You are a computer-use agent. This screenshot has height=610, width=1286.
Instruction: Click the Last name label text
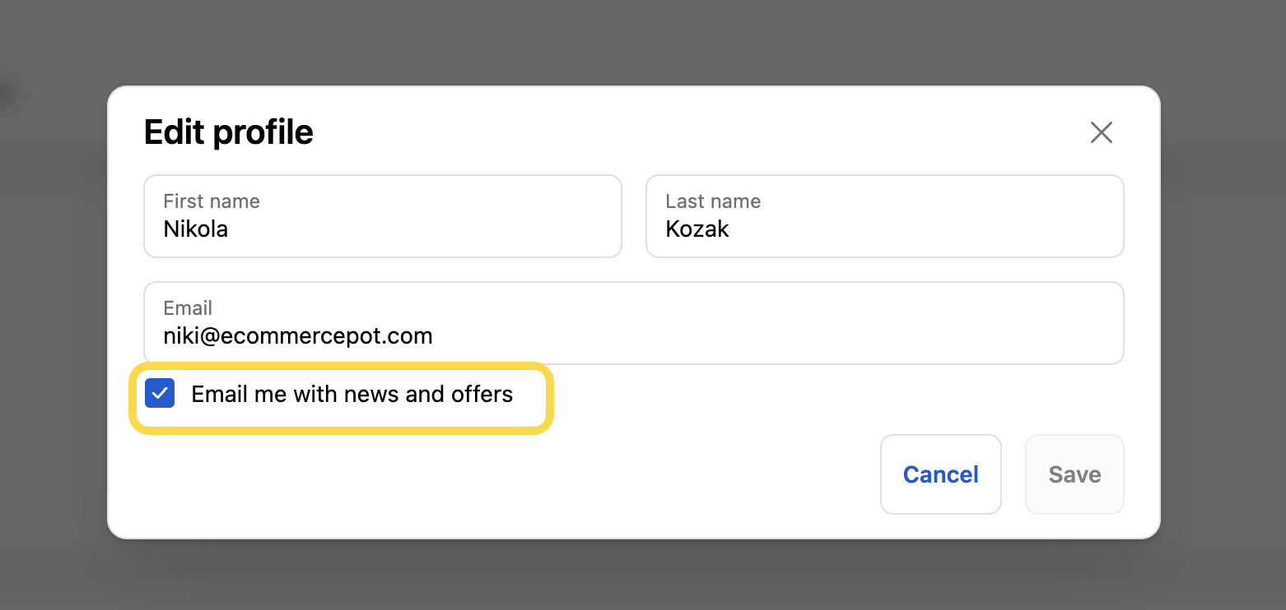(x=712, y=201)
